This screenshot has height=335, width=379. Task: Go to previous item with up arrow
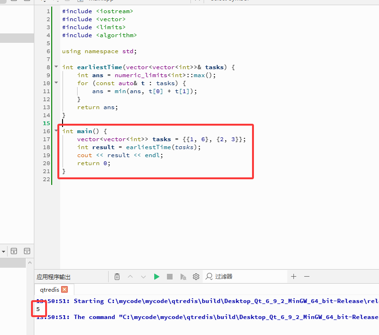(130, 277)
